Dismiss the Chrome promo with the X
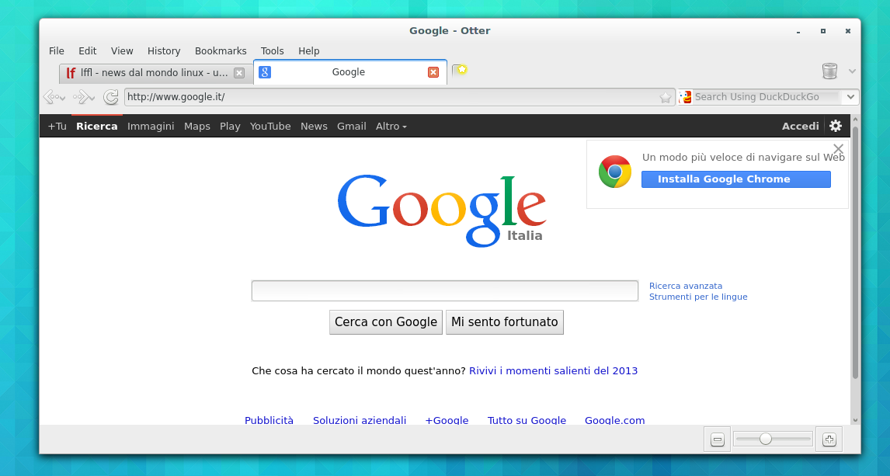The height and width of the screenshot is (476, 890). pos(838,148)
